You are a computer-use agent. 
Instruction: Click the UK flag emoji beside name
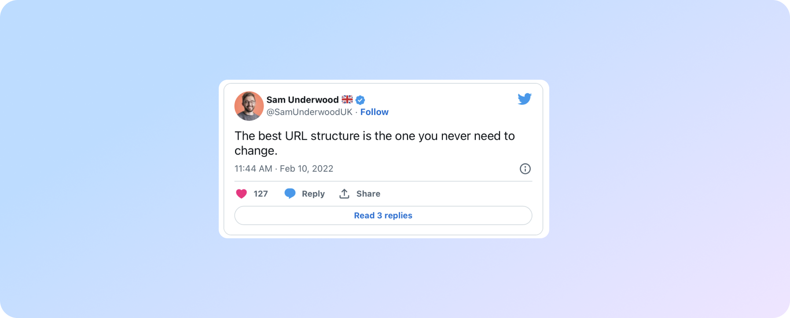(x=347, y=100)
